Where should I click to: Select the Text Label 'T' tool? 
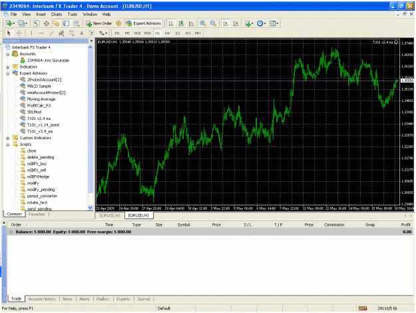click(92, 33)
